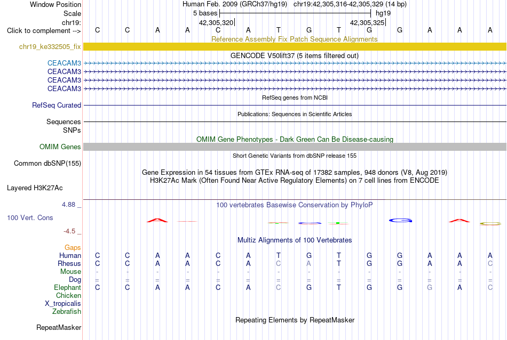Click the yellow fix patch alignment bar
This screenshot has height=340, width=507.
click(295, 46)
